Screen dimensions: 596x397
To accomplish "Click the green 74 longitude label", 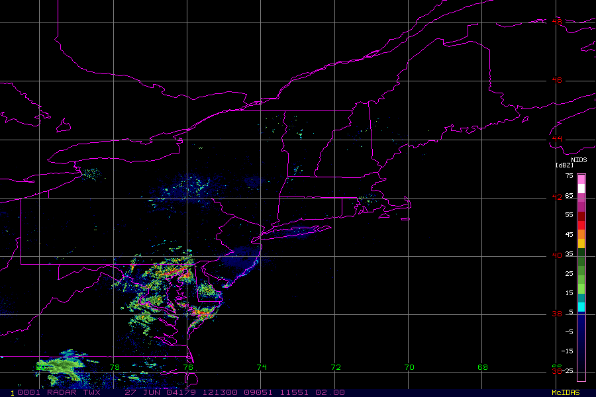I will 262,367.
